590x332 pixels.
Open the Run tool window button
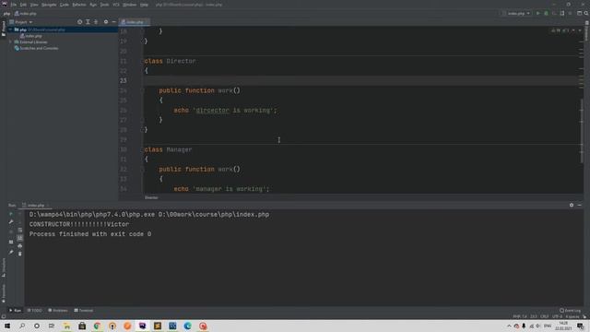(15, 311)
